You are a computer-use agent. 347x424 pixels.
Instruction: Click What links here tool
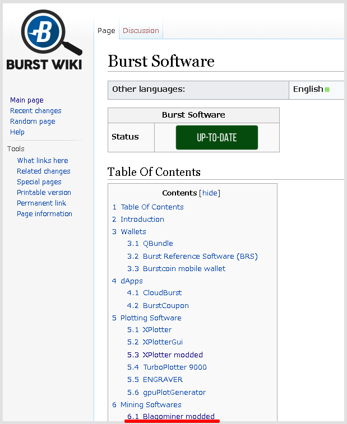coord(43,161)
